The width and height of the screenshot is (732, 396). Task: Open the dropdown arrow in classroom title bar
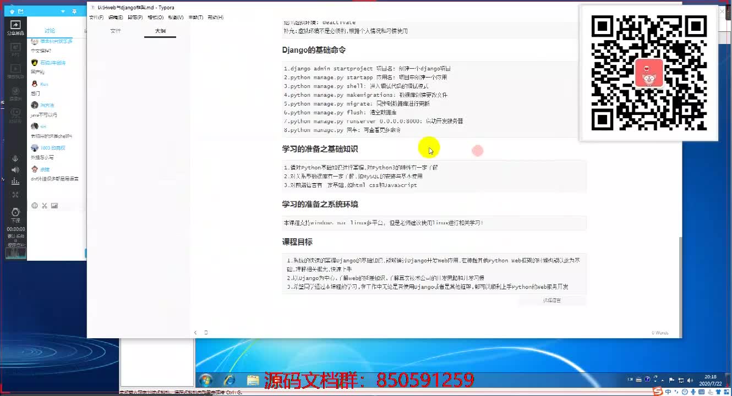point(62,12)
